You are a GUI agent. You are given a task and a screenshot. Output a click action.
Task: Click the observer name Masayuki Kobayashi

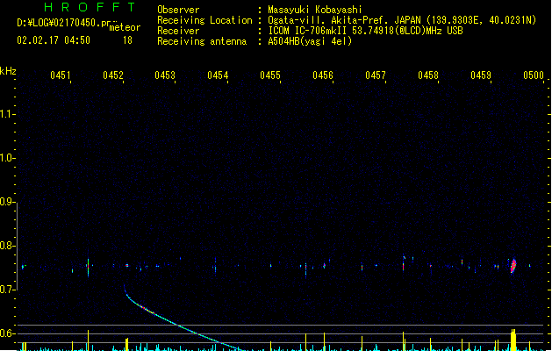(315, 10)
